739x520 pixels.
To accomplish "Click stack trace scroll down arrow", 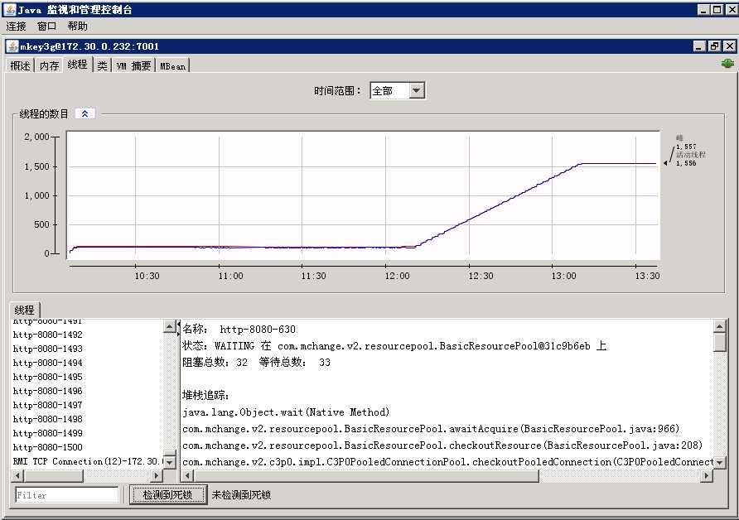I will pyautogui.click(x=719, y=463).
